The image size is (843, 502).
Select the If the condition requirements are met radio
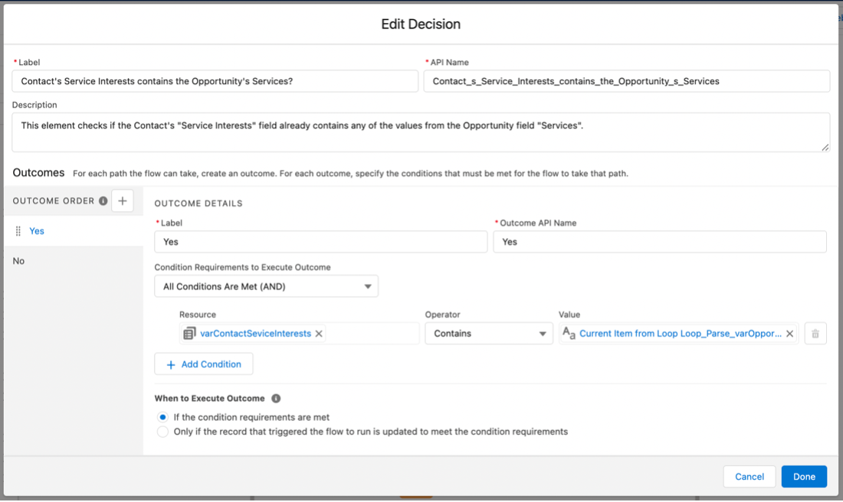click(162, 416)
